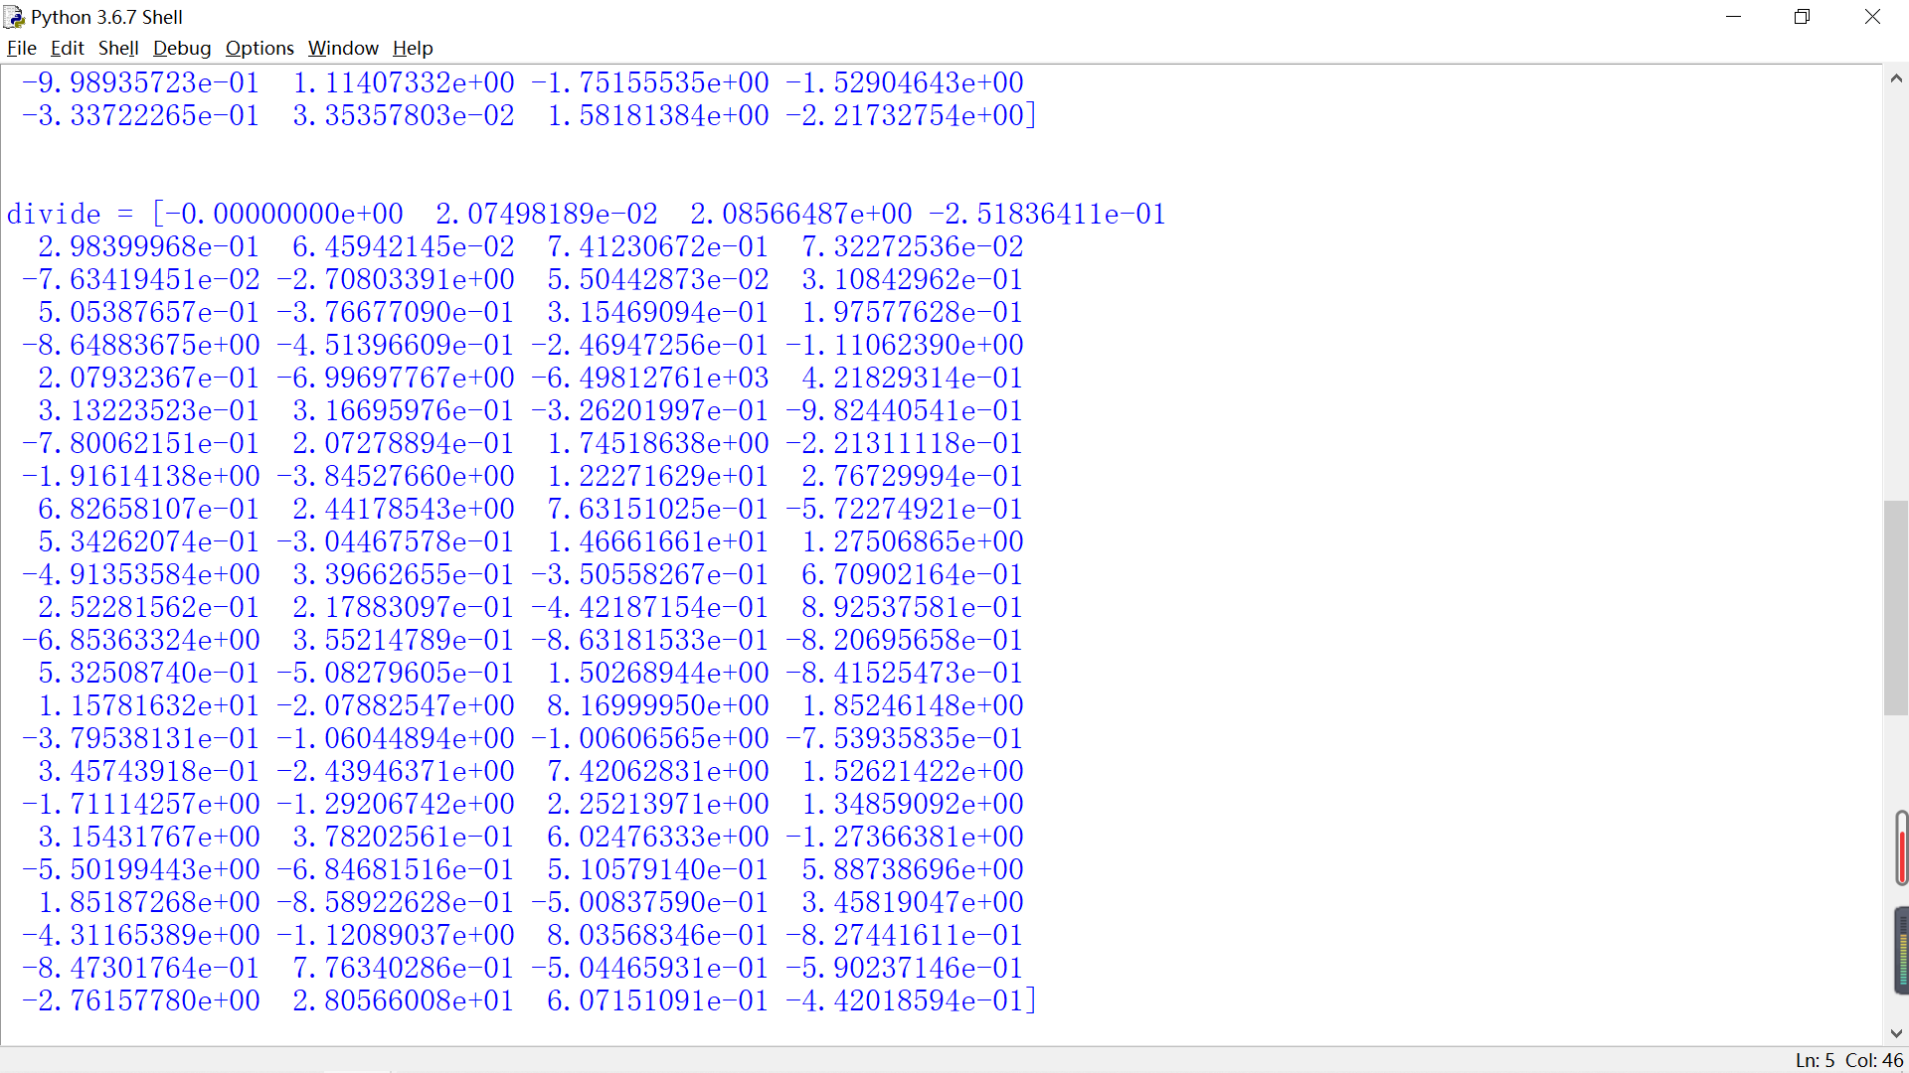
Task: Click value -6.49812761e+03
Action: (x=650, y=378)
